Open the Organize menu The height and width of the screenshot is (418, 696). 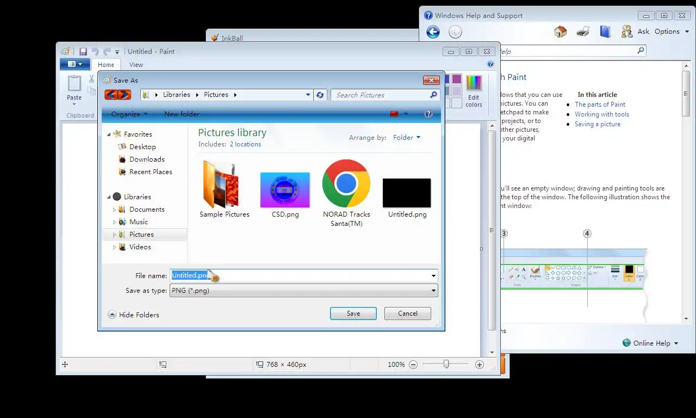point(129,114)
